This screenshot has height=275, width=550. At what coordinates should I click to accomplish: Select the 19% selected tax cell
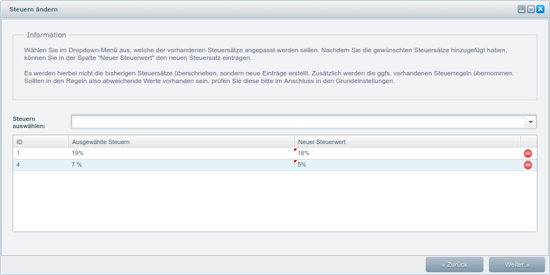(x=181, y=153)
